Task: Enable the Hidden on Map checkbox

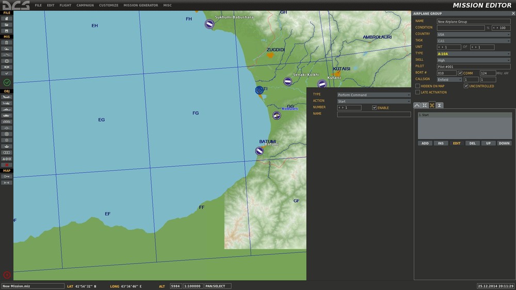Action: coord(417,86)
